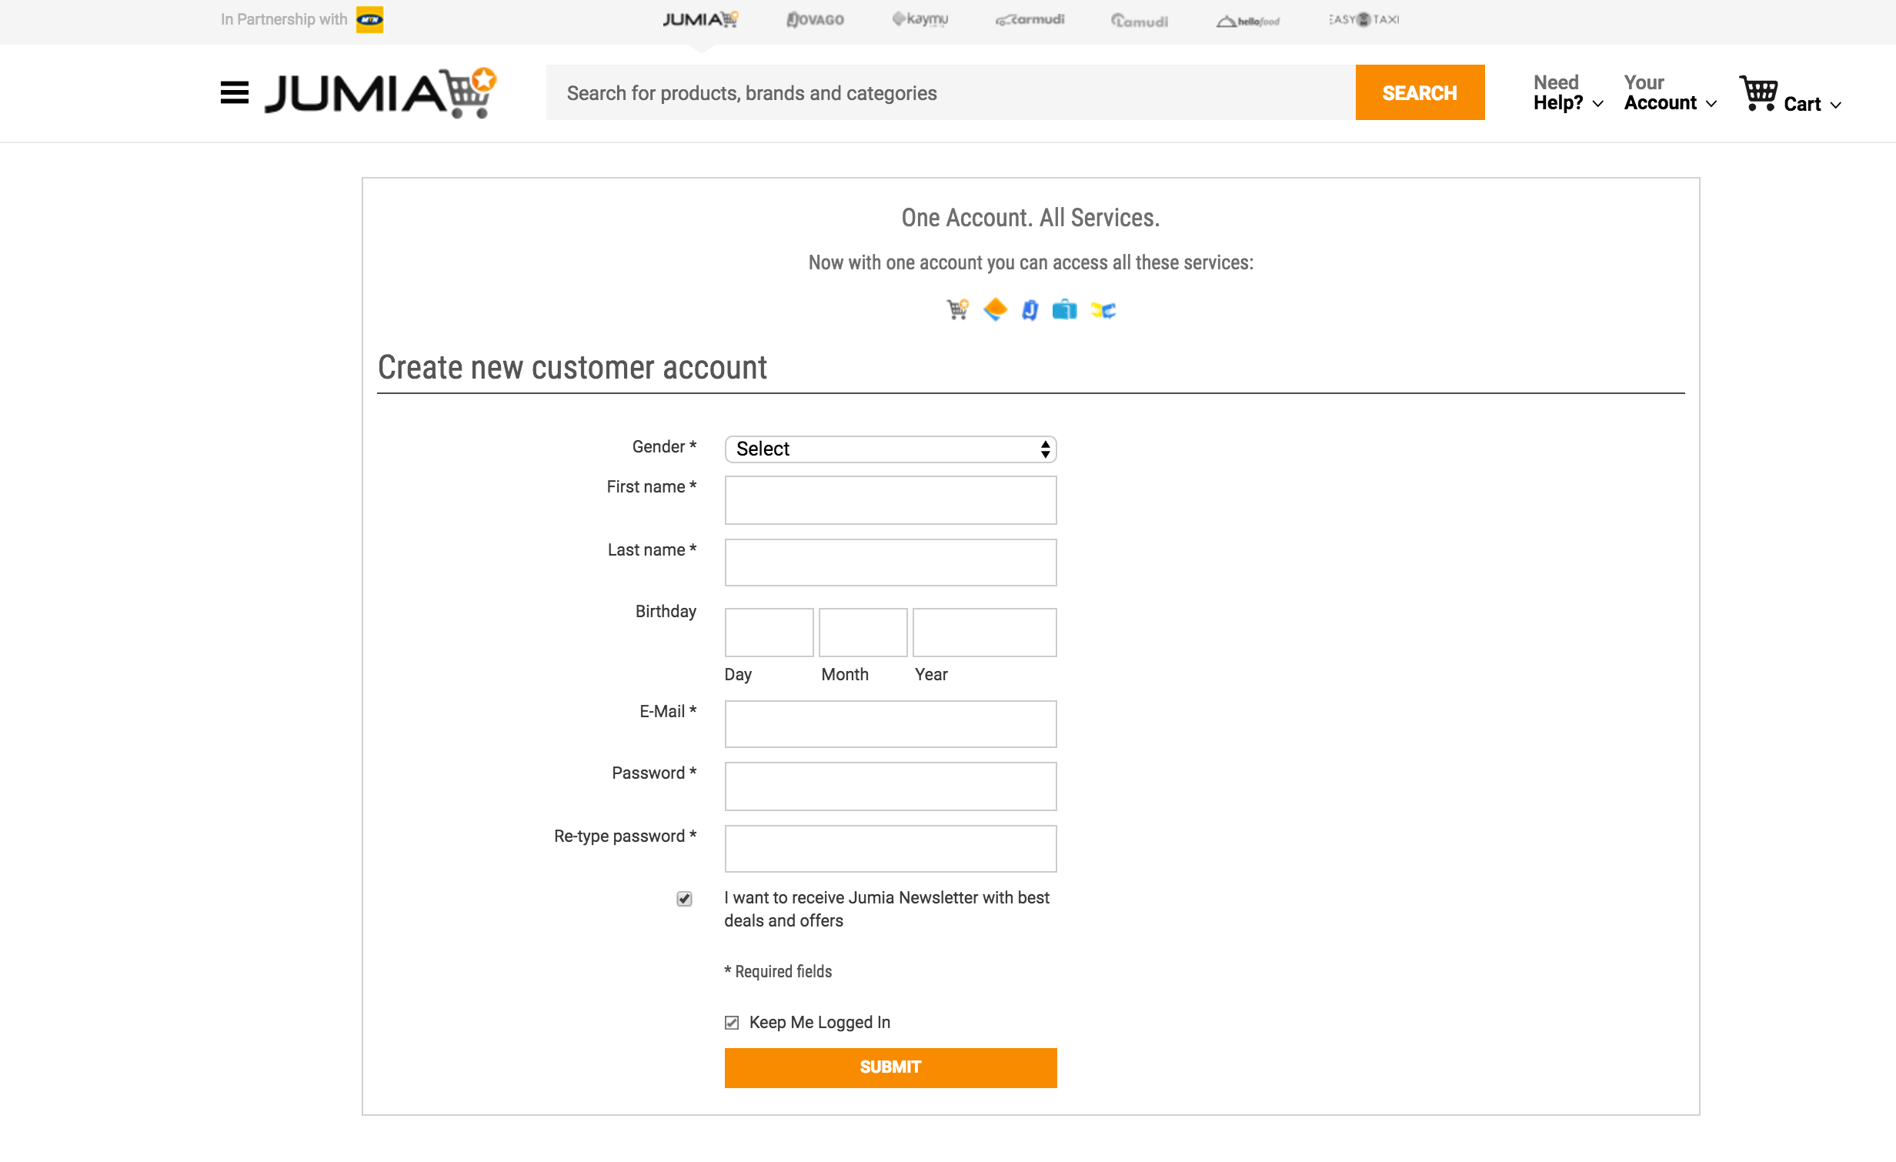This screenshot has height=1162, width=1896.
Task: Click the blue J luggage service icon
Action: point(1030,310)
